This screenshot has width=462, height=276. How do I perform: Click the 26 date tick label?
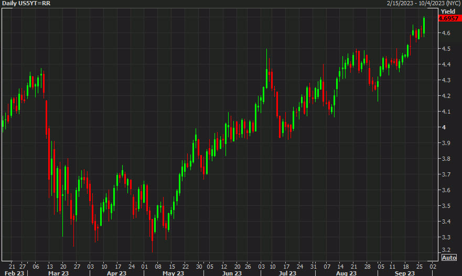pyautogui.click(x=248, y=267)
